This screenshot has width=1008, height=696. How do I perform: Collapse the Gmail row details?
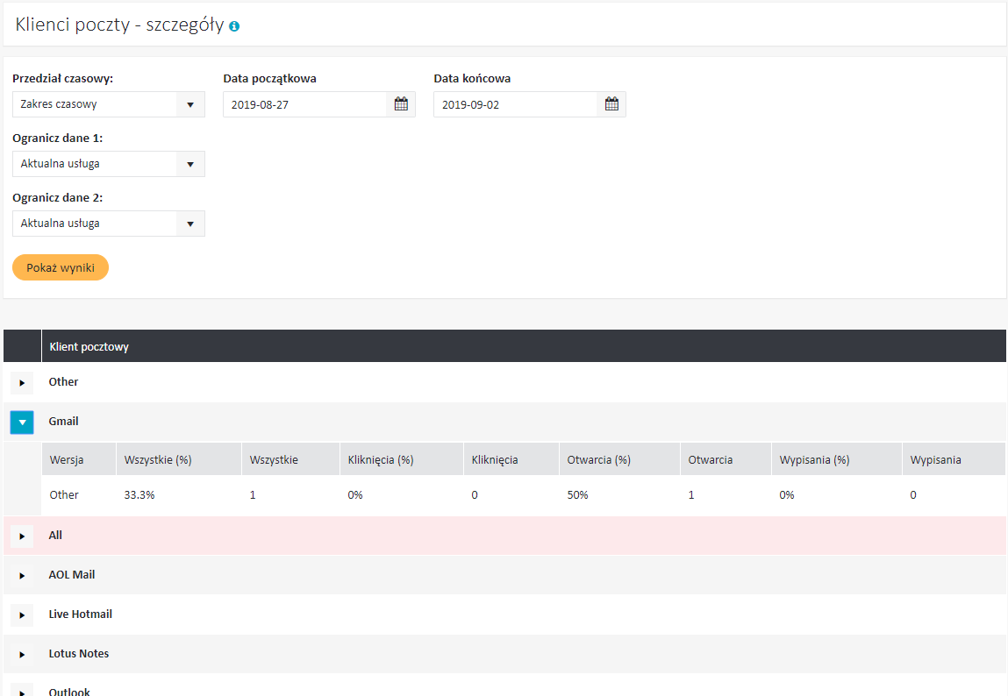point(22,423)
